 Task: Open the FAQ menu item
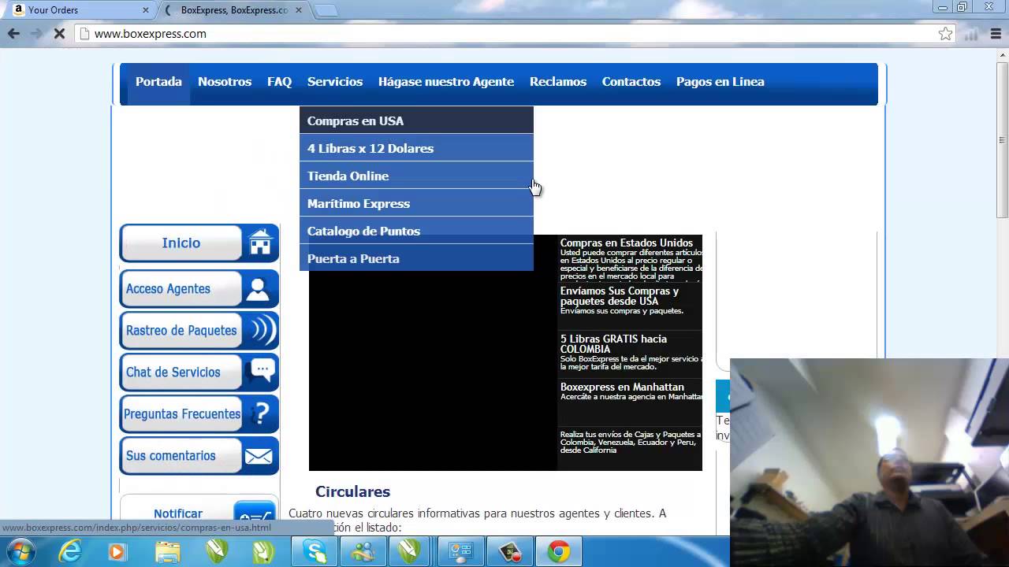click(279, 82)
